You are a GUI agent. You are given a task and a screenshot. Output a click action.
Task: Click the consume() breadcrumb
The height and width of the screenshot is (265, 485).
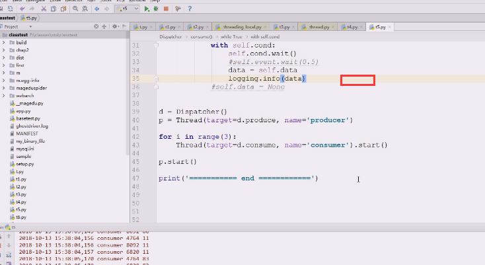(x=201, y=36)
